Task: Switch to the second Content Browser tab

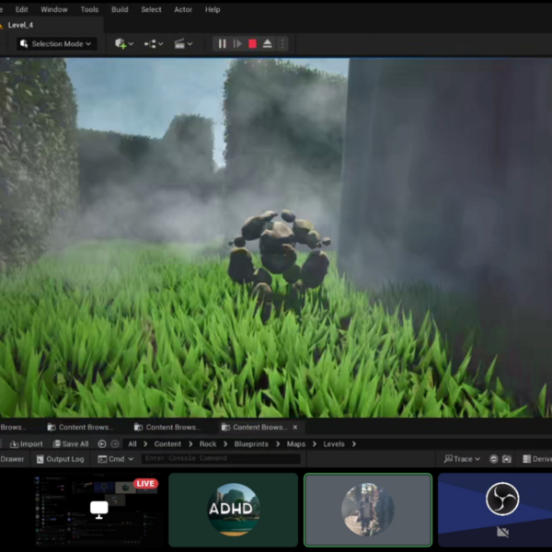Action: (x=80, y=427)
